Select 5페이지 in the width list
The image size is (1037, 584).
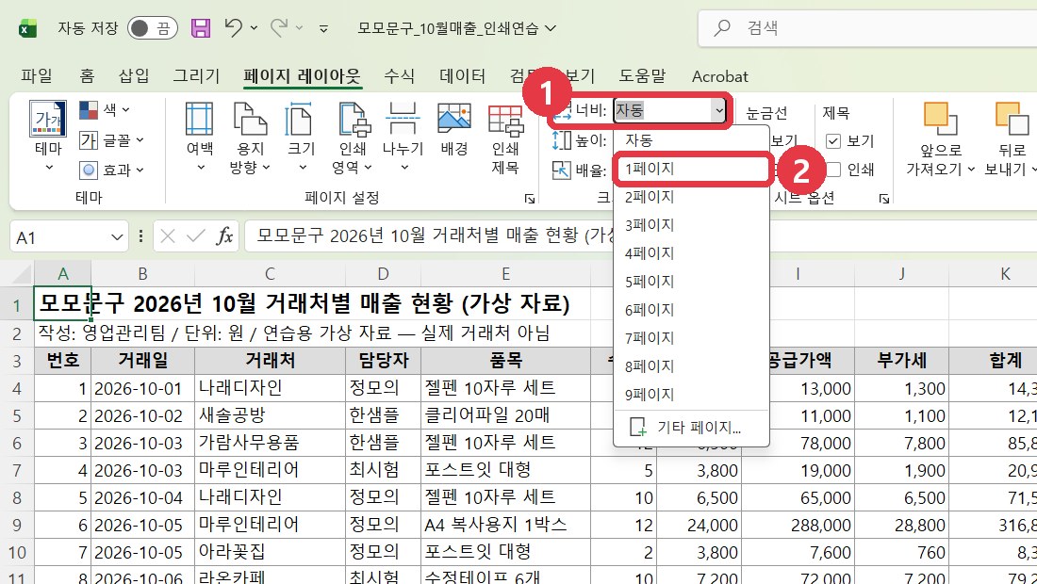click(691, 282)
